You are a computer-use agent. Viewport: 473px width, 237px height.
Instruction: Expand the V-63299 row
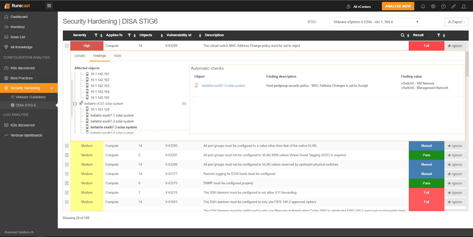point(67,165)
